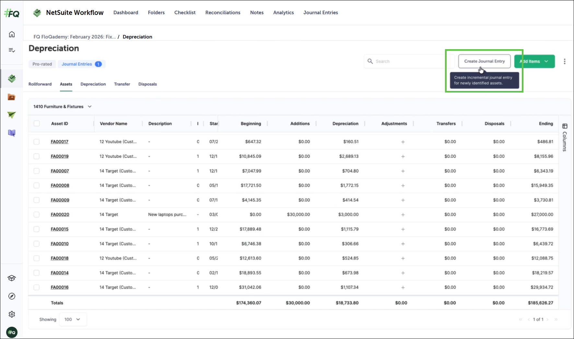
Task: Check the box for asset FA00007
Action: click(37, 171)
